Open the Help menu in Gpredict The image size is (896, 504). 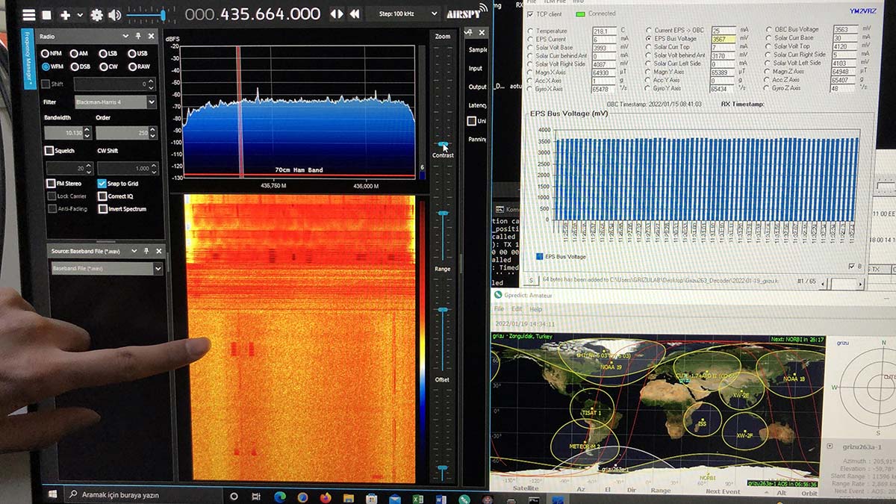[x=535, y=309]
